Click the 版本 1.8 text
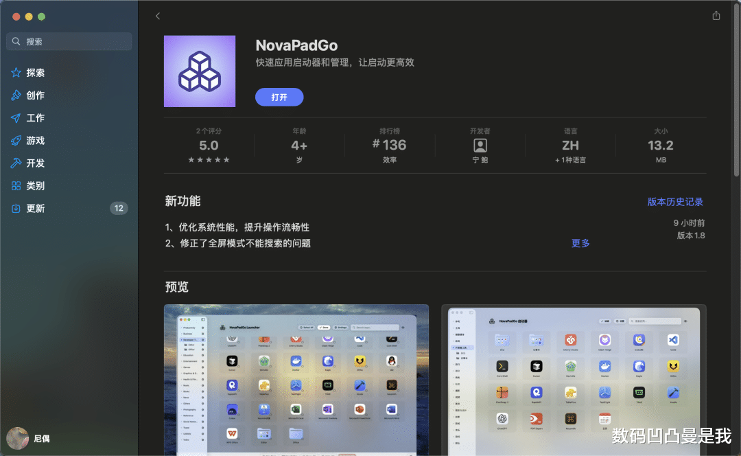This screenshot has width=741, height=456. pyautogui.click(x=691, y=236)
